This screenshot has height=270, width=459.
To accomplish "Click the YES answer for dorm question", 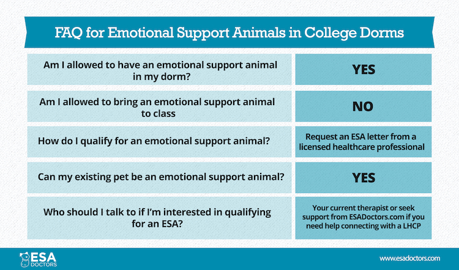I will click(364, 70).
